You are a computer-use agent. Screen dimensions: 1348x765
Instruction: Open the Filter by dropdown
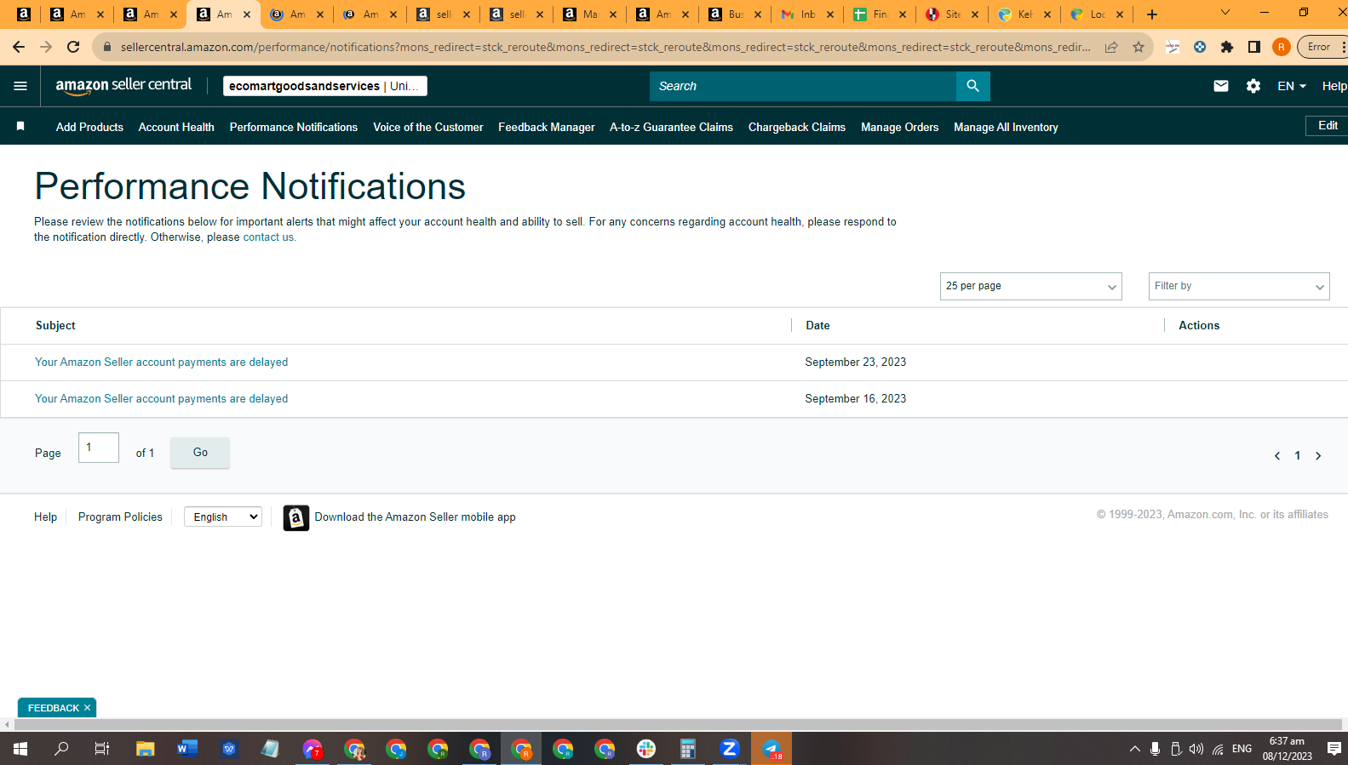[x=1239, y=286]
